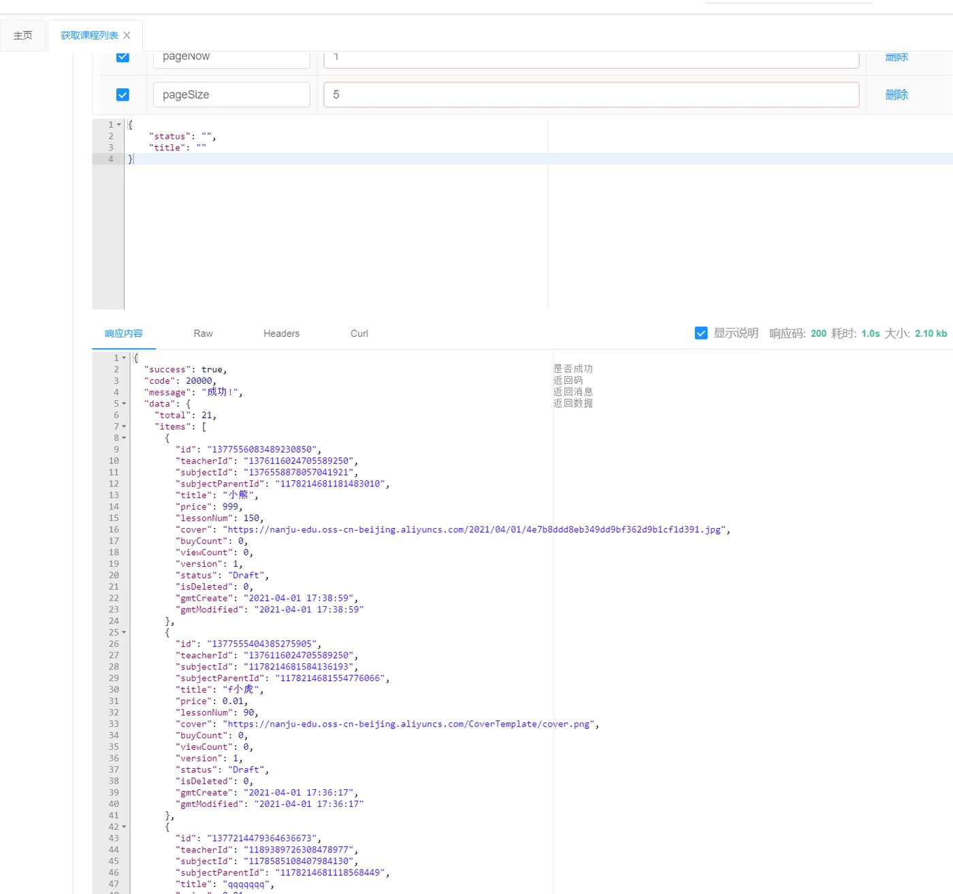Select the 获取课程列表 tab

[x=89, y=35]
